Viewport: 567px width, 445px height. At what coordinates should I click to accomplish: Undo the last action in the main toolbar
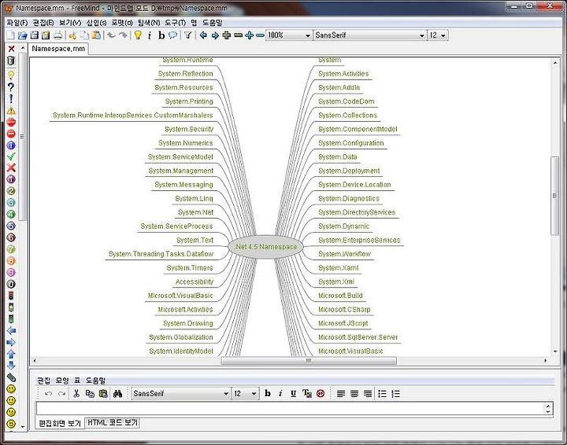[111, 35]
